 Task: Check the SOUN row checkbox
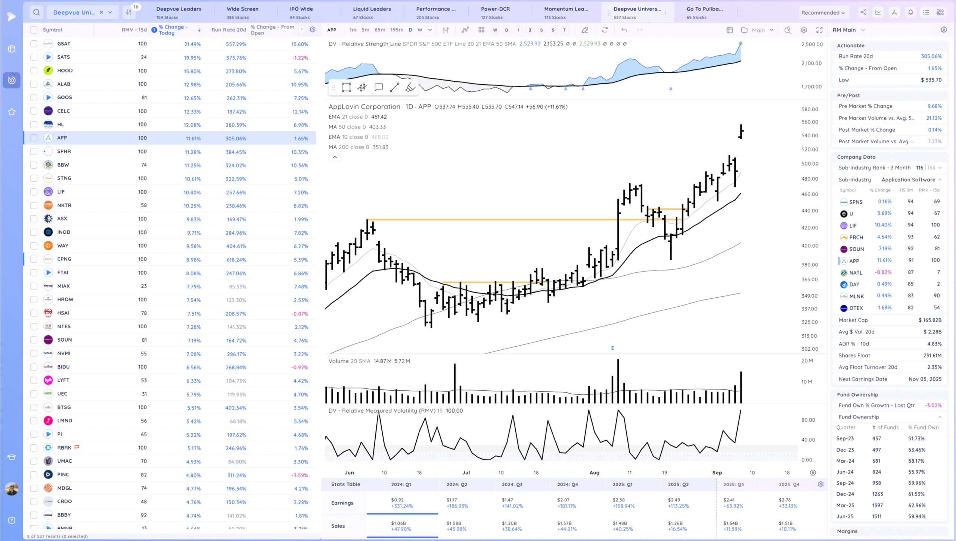[x=34, y=340]
